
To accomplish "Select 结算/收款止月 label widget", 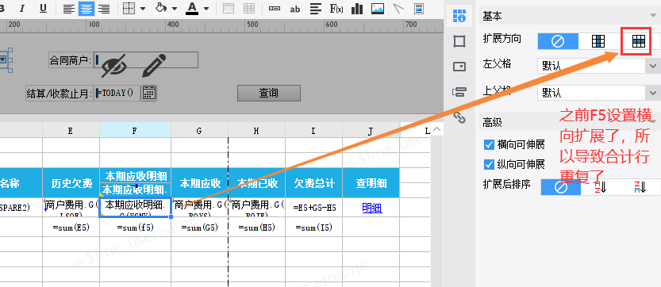I will 60,93.
